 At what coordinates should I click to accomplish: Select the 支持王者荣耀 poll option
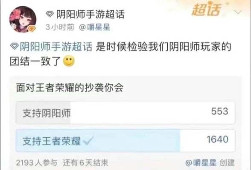coord(125,141)
